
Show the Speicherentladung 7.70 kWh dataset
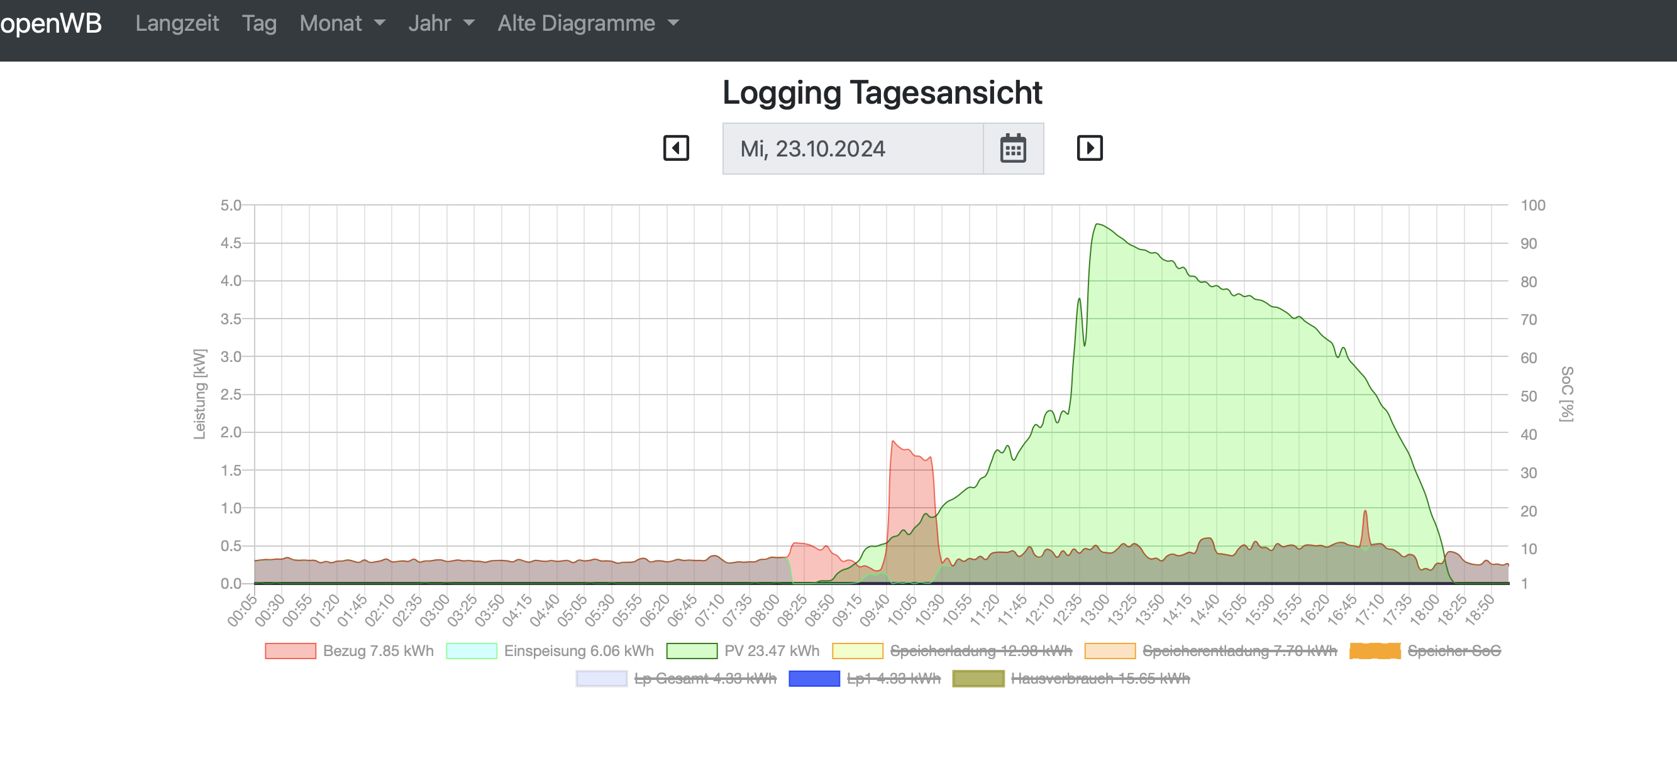click(x=1239, y=651)
